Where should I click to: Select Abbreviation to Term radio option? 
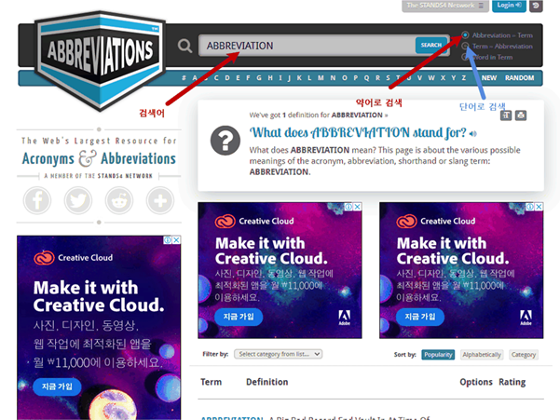point(465,35)
